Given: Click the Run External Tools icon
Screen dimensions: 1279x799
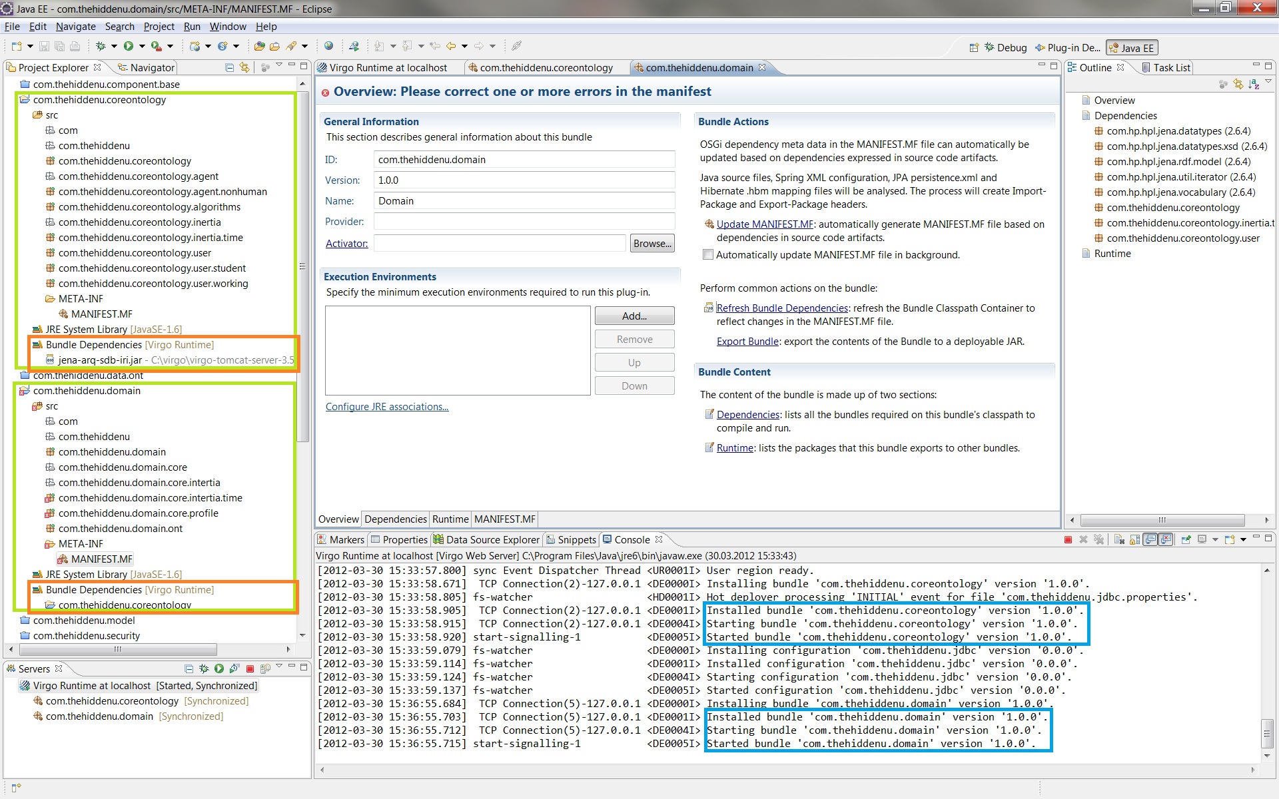Looking at the screenshot, I should [157, 46].
